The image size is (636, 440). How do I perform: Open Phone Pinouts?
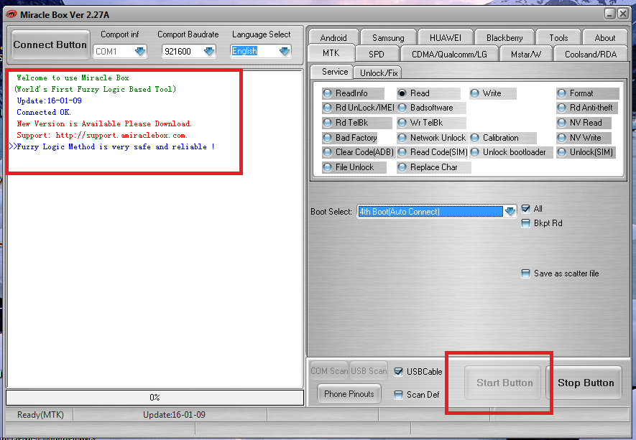(349, 394)
